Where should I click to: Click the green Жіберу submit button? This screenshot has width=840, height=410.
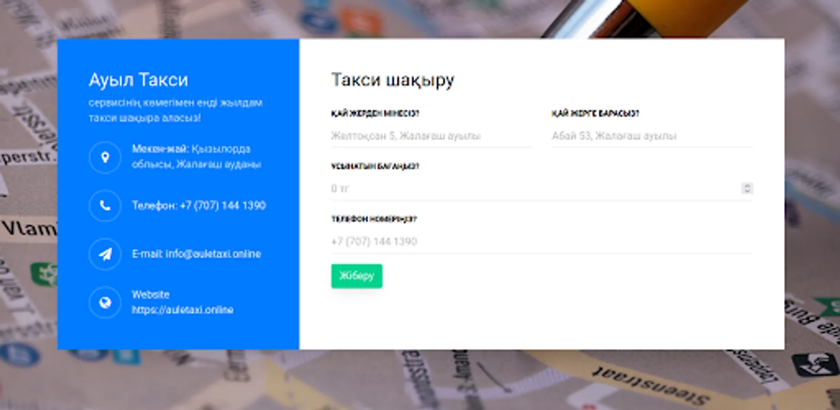[x=356, y=276]
